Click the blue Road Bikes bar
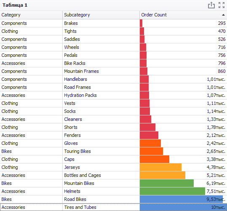 coord(181,199)
